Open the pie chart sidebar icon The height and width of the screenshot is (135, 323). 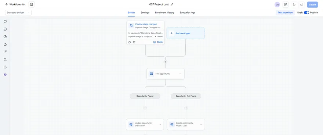click(x=5, y=37)
